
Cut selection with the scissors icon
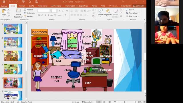(x=8, y=9)
